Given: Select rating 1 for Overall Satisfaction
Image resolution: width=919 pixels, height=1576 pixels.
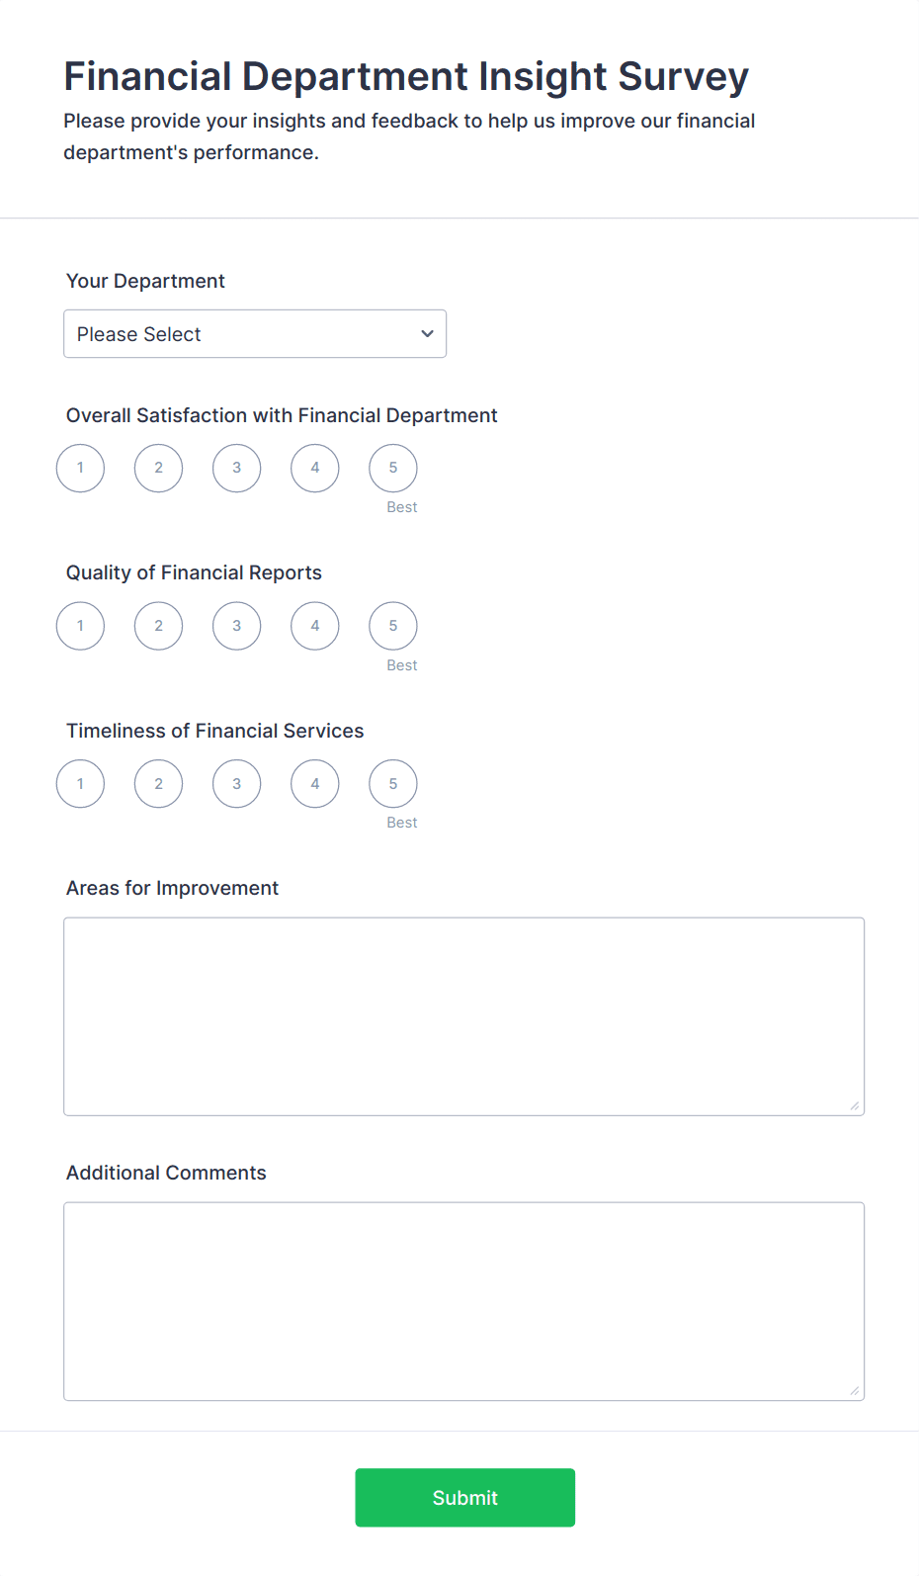Looking at the screenshot, I should (x=80, y=468).
